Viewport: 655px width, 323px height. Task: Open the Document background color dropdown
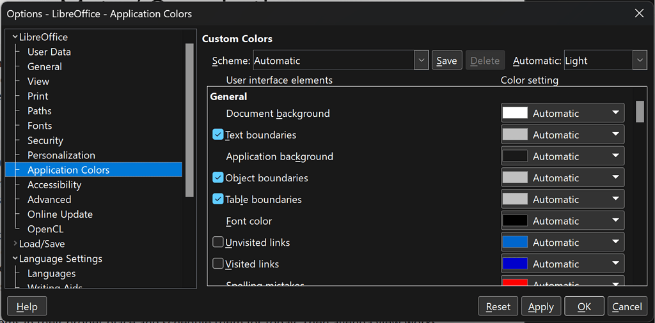point(615,113)
